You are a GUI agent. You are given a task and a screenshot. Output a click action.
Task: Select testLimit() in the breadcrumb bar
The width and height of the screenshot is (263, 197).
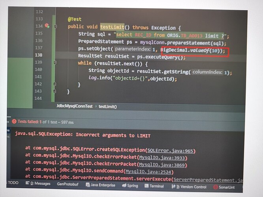[108, 107]
